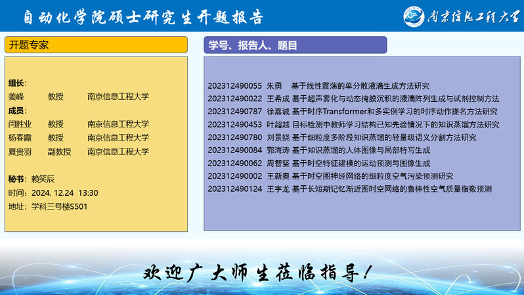Click topic 基于线性震荡的单分散液滴生成方法研究
The image size is (524, 295).
[x=360, y=86]
